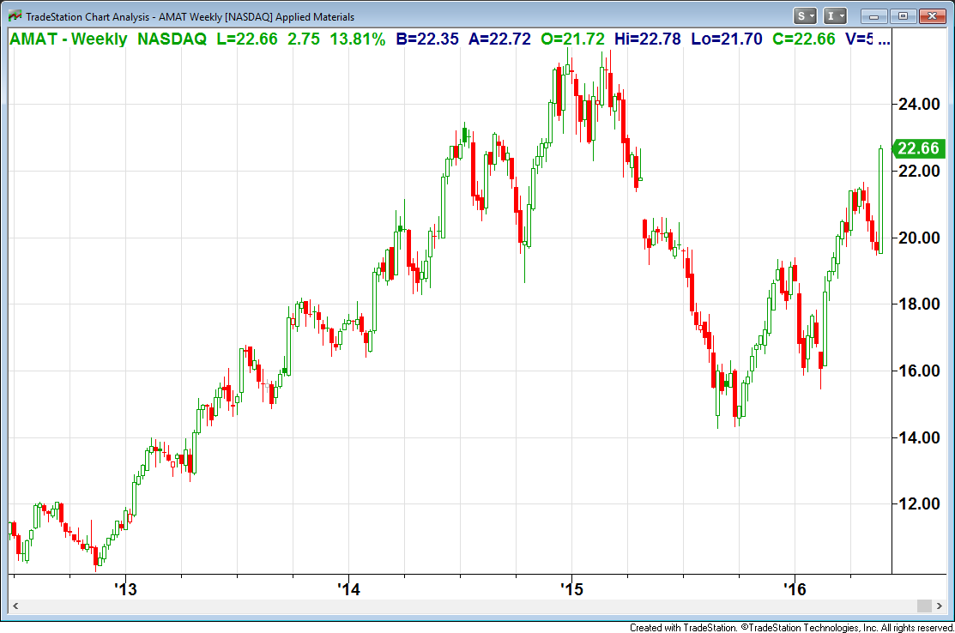Screen dimensions: 955x633
Task: Open the dropdown arrow next to the I button
Action: (x=841, y=15)
